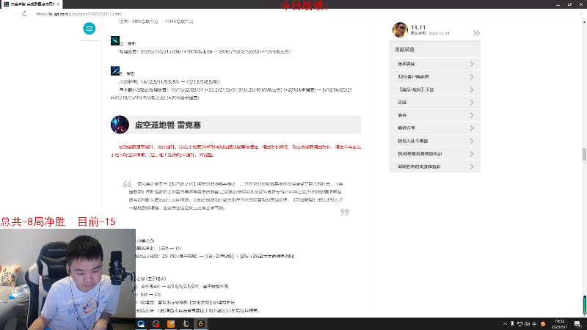Open the network tray icon
Screen dimensions: 587x330
(x=519, y=324)
